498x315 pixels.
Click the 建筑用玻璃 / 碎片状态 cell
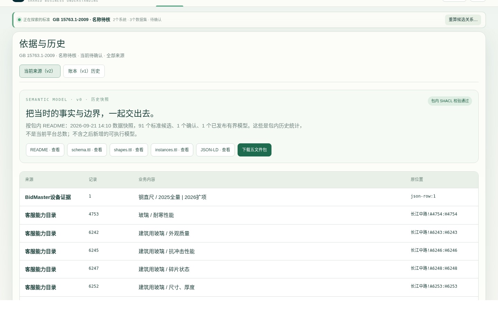pyautogui.click(x=164, y=269)
